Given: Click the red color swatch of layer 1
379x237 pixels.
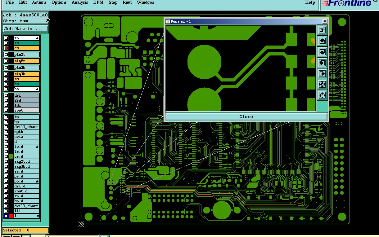Looking at the screenshot, I should click(x=11, y=216).
